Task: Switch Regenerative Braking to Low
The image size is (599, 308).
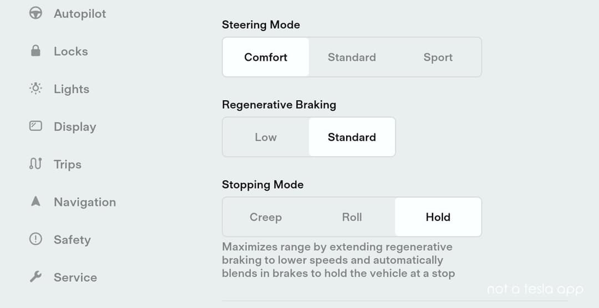Action: (x=266, y=137)
